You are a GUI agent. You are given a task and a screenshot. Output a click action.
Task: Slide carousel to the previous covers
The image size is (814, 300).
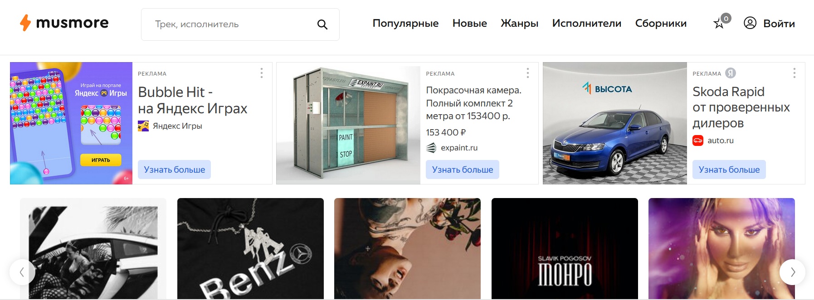coord(22,272)
